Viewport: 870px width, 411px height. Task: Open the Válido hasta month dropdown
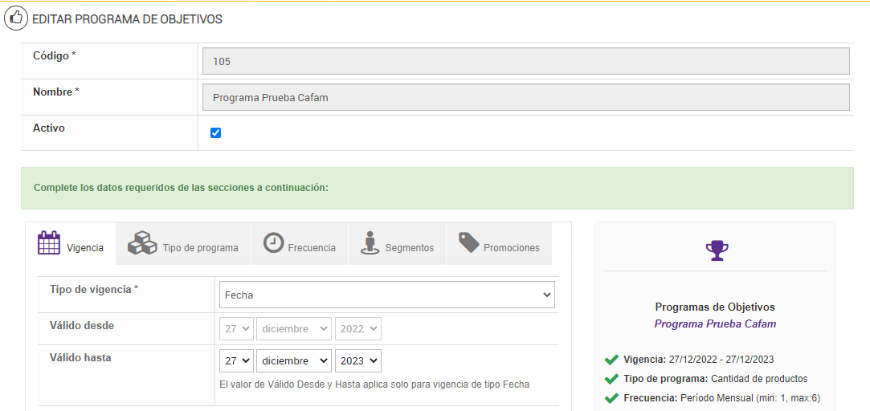pyautogui.click(x=293, y=361)
